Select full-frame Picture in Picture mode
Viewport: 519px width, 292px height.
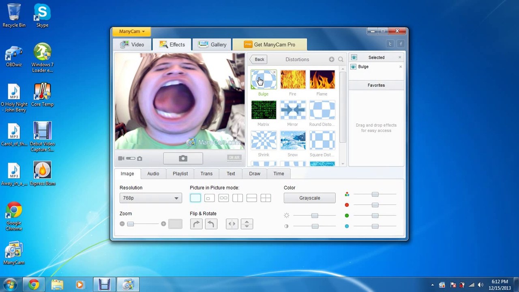[x=195, y=198]
